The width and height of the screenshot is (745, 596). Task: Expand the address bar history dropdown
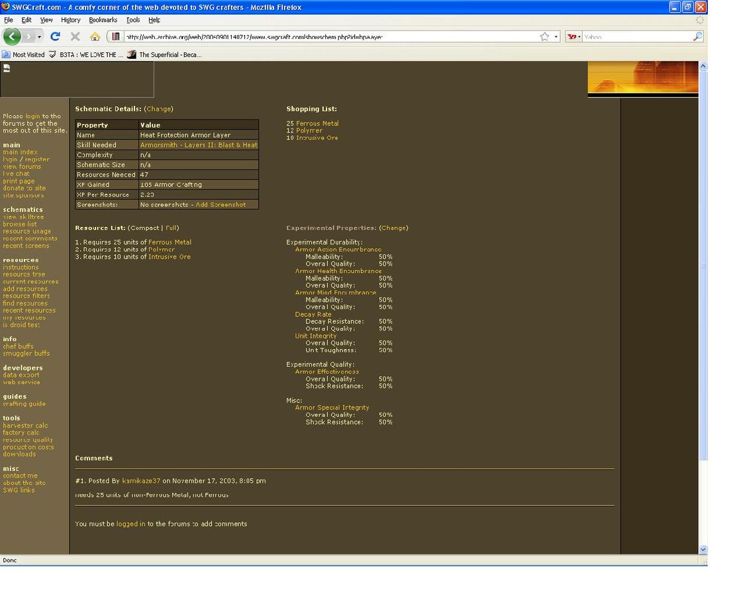pos(556,37)
